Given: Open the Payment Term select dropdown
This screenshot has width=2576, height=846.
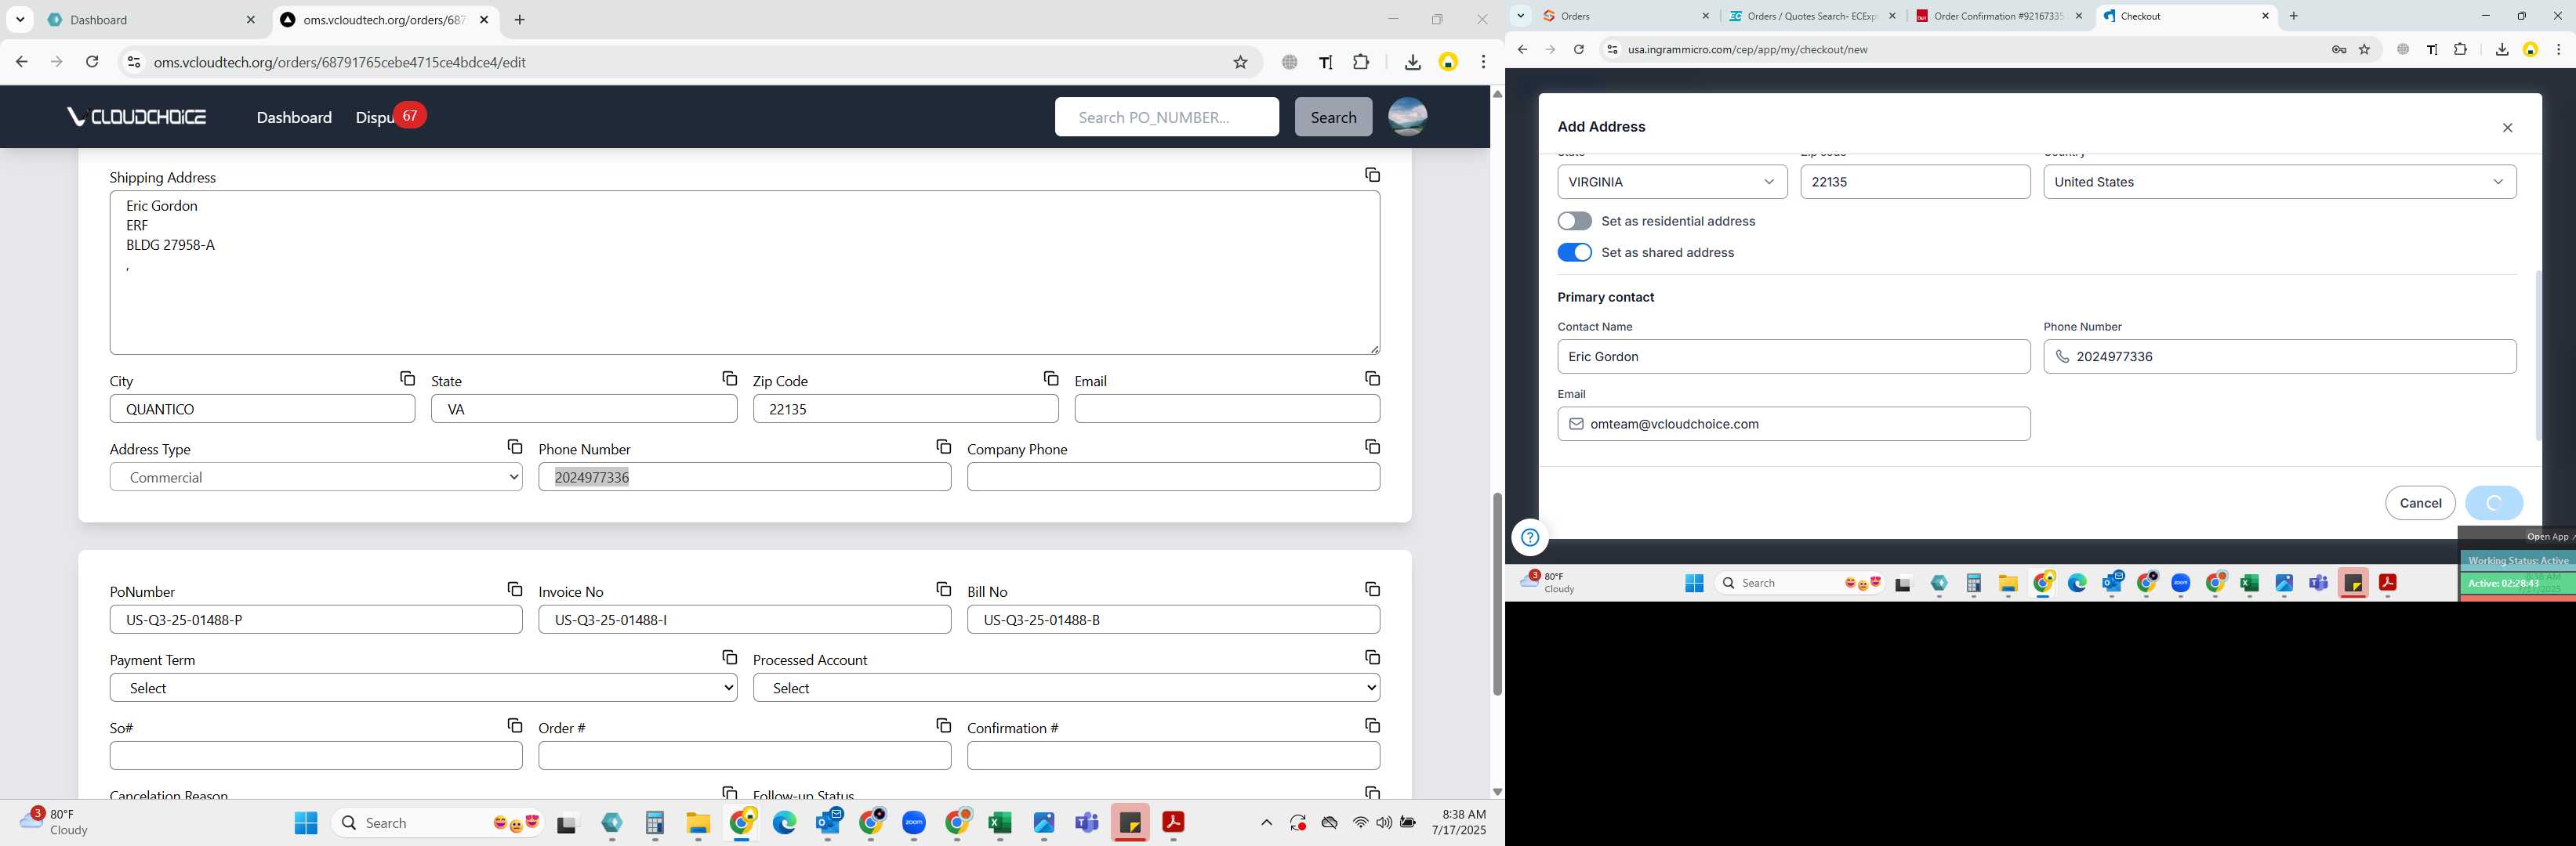Looking at the screenshot, I should tap(423, 689).
